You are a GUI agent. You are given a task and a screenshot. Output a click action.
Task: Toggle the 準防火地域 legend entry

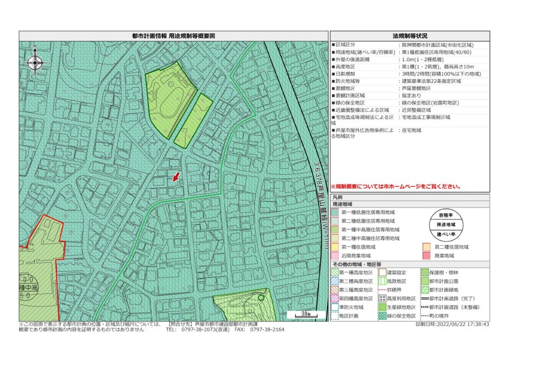click(334, 307)
